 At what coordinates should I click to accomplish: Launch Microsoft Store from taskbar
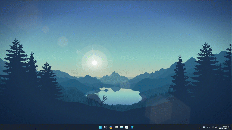[x=127, y=127]
